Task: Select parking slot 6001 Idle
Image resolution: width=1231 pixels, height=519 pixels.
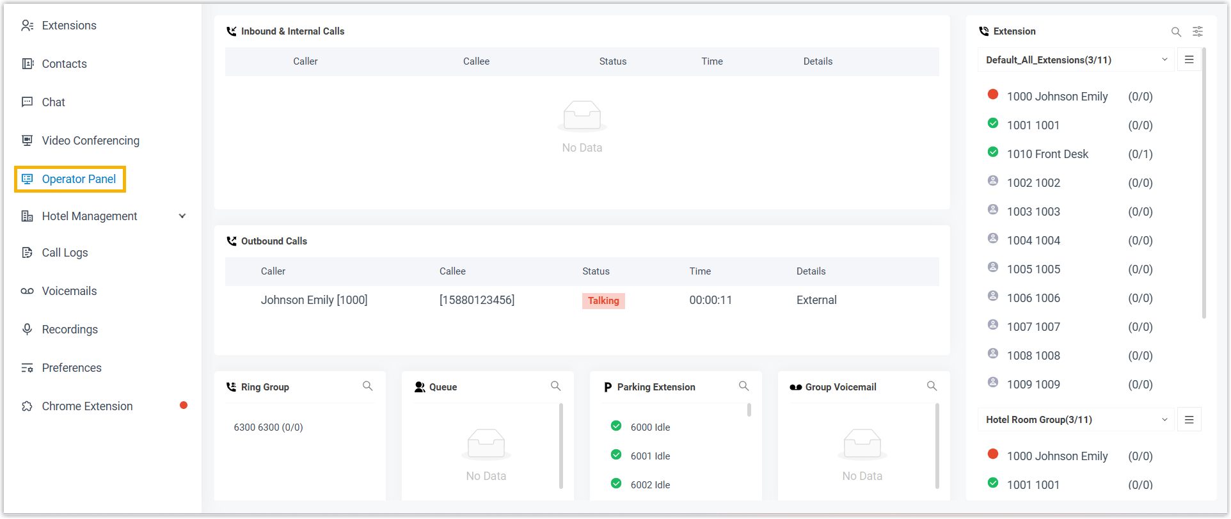Action: point(650,456)
